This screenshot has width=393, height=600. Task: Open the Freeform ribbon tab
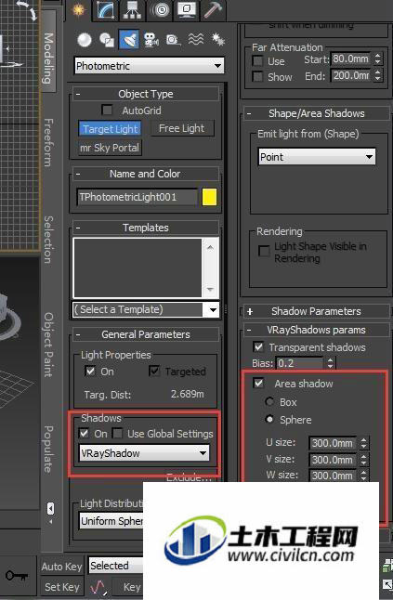(48, 142)
